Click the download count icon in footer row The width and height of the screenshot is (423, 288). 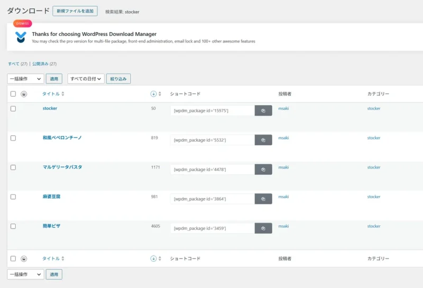click(x=153, y=258)
